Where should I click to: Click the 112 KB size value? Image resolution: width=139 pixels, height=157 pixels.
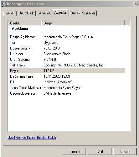pos(49,71)
